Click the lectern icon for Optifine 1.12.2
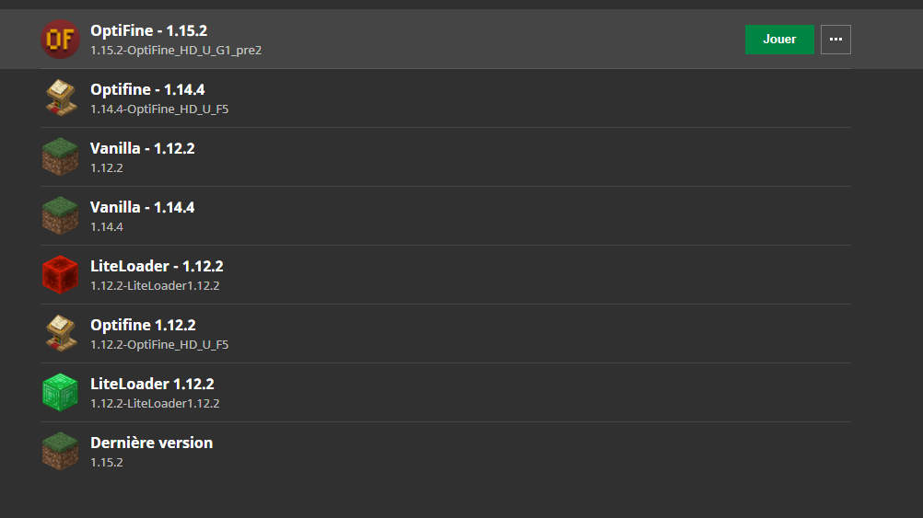 61,333
